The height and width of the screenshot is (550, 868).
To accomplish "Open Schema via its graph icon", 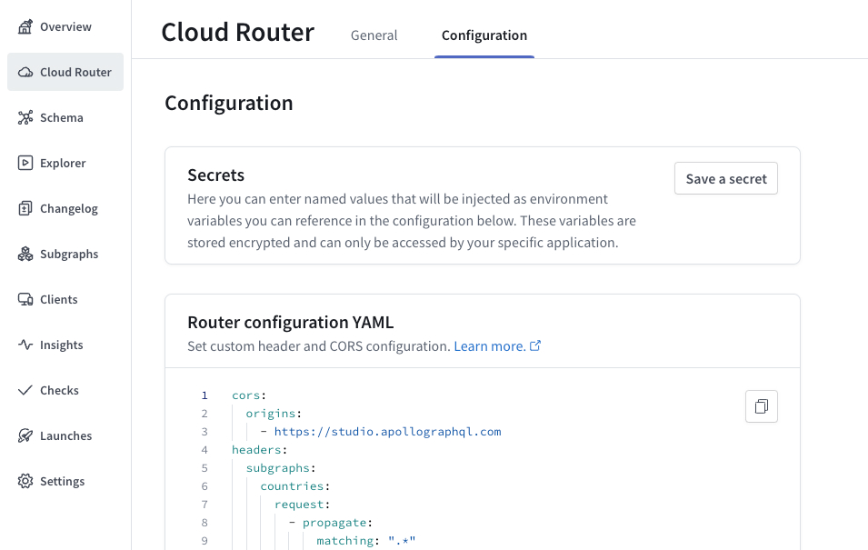I will point(25,118).
